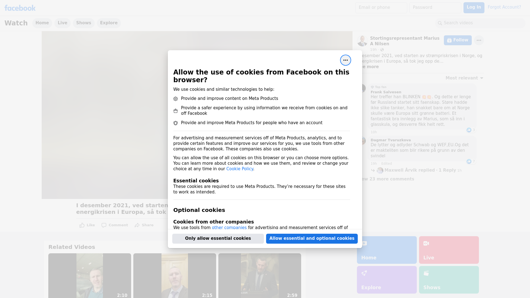Comment on the video
The height and width of the screenshot is (298, 530).
coord(115,225)
